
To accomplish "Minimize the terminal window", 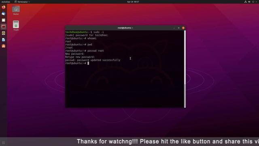I will [x=174, y=28].
